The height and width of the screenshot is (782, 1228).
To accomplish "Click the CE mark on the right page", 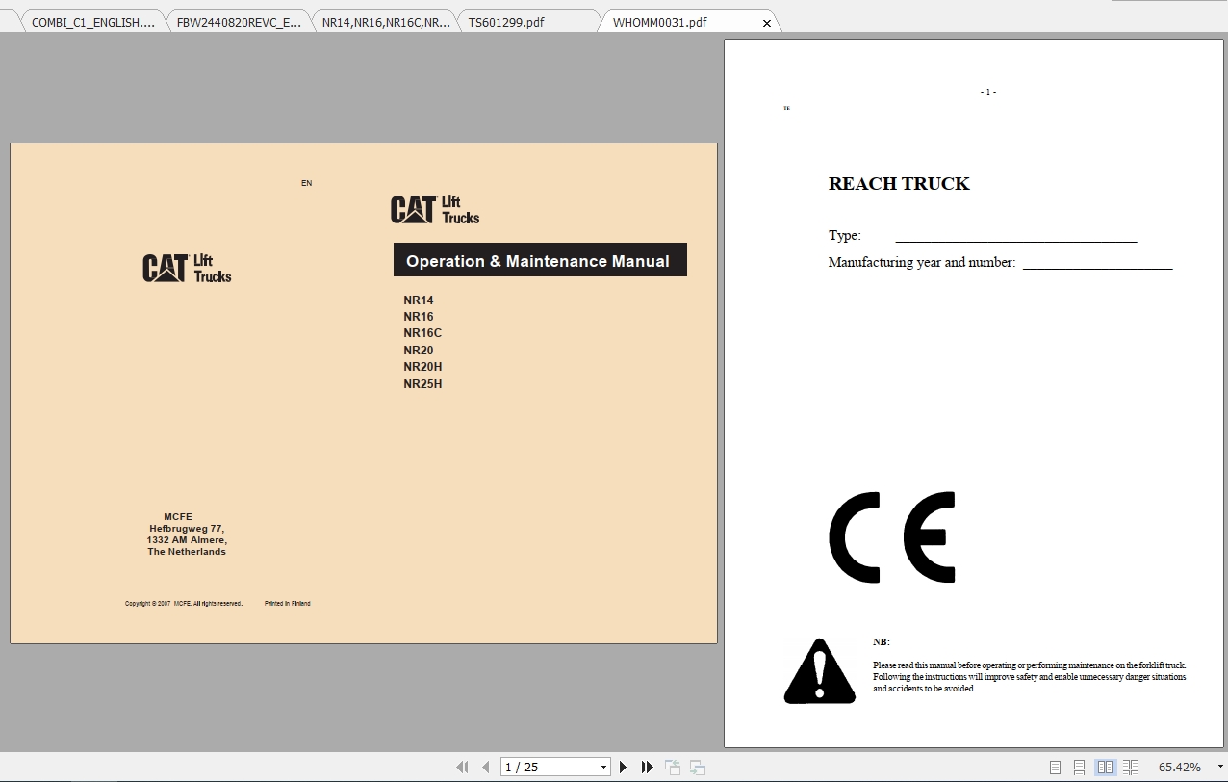I will coord(892,537).
